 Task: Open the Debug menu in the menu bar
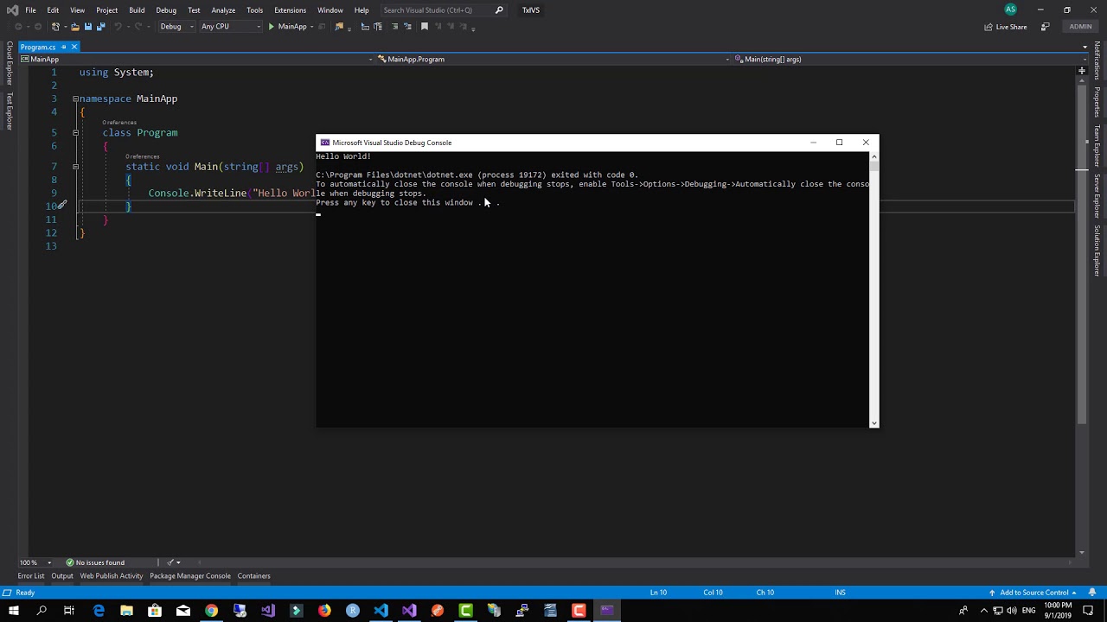click(166, 10)
